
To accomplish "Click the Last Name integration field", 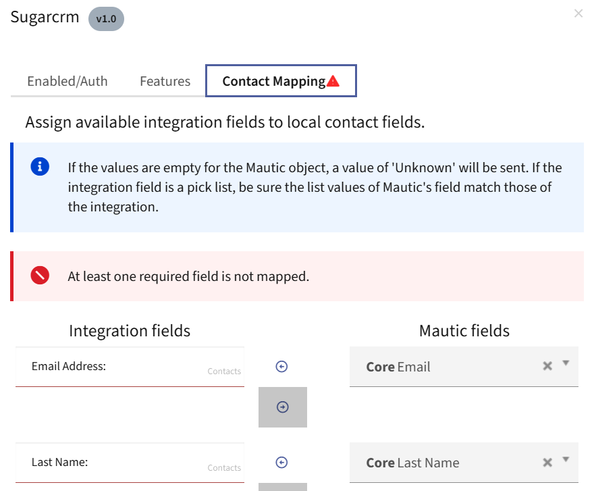I will coord(130,463).
